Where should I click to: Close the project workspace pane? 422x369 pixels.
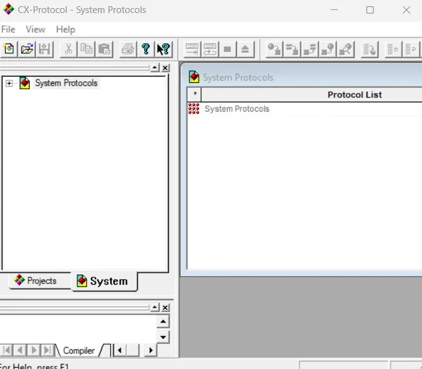(165, 68)
